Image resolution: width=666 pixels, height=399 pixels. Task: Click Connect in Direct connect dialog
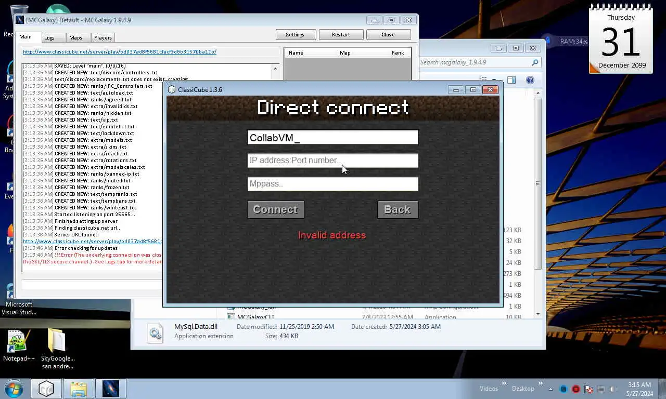[276, 209]
